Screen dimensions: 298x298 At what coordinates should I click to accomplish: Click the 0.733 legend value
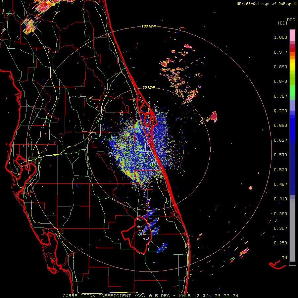coord(280,111)
